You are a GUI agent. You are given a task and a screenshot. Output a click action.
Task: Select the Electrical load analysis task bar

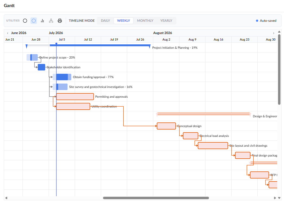[191, 136]
